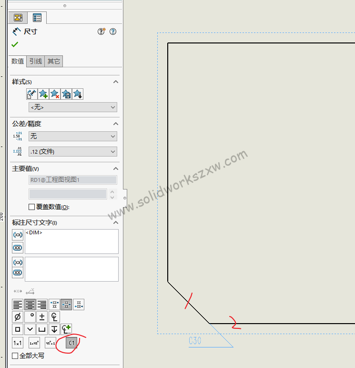The height and width of the screenshot is (368, 355).
Task: Add or update a style (star plus)
Action: point(43,94)
